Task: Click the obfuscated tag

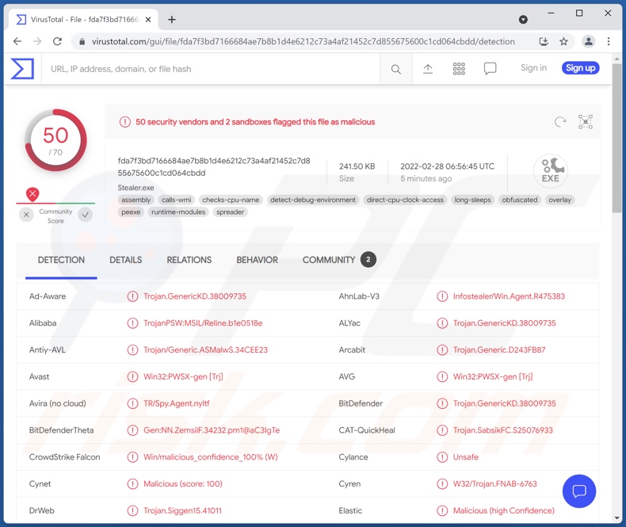Action: click(x=520, y=200)
